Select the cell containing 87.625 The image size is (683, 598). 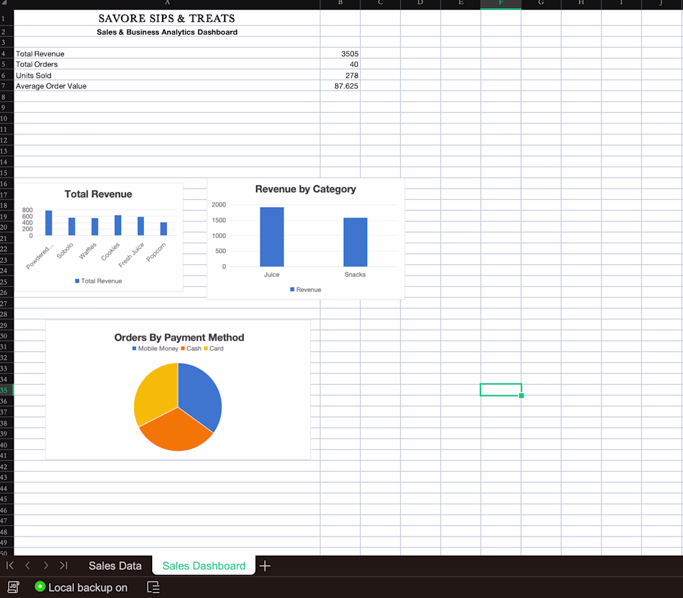[x=340, y=86]
